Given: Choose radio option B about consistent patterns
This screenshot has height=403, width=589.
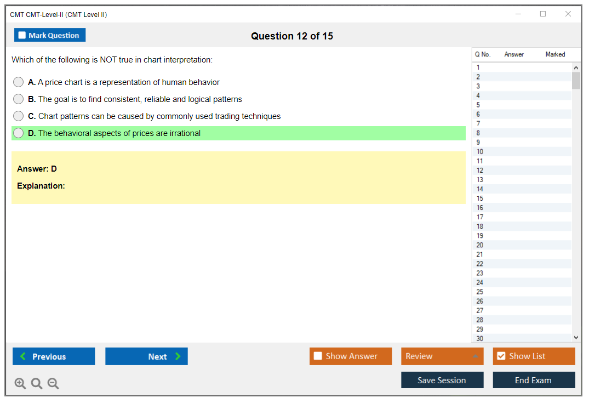Looking at the screenshot, I should pyautogui.click(x=19, y=99).
